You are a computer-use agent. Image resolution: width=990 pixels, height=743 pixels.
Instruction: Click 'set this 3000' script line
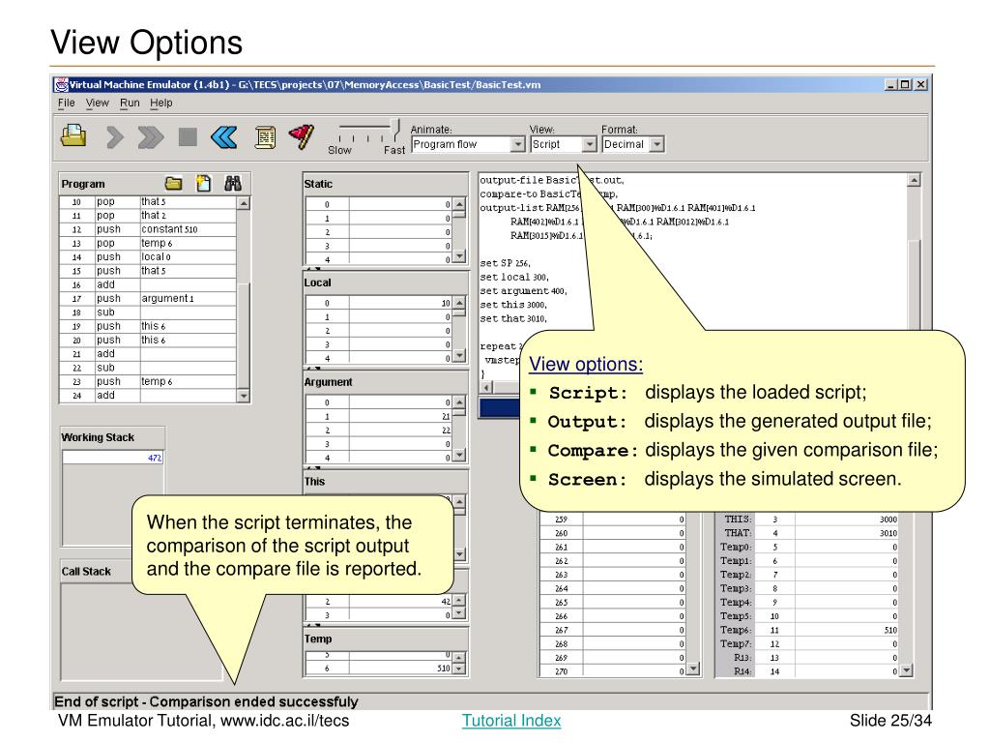513,305
